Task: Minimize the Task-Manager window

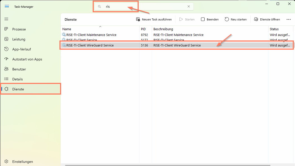Action: [x=267, y=4]
